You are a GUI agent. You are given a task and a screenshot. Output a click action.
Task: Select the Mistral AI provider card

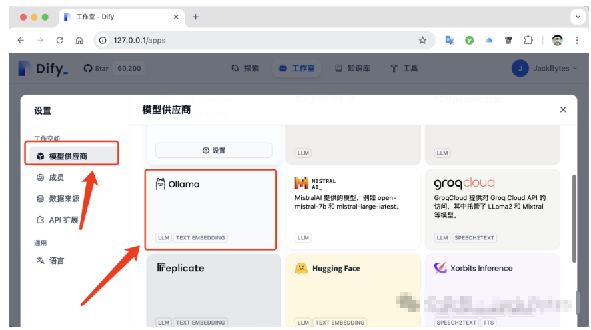click(x=353, y=209)
